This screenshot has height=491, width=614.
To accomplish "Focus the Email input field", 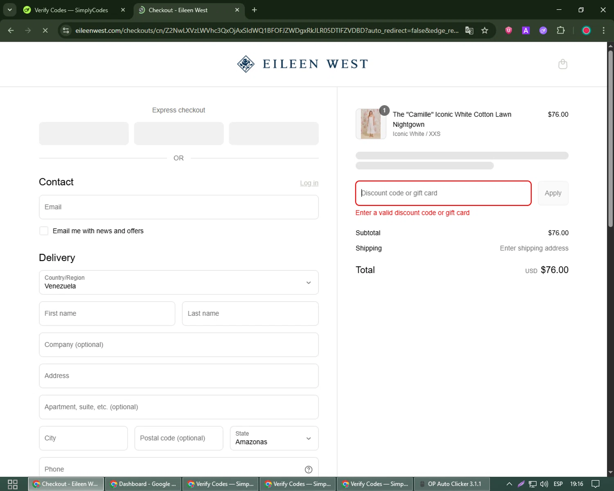I will [178, 207].
